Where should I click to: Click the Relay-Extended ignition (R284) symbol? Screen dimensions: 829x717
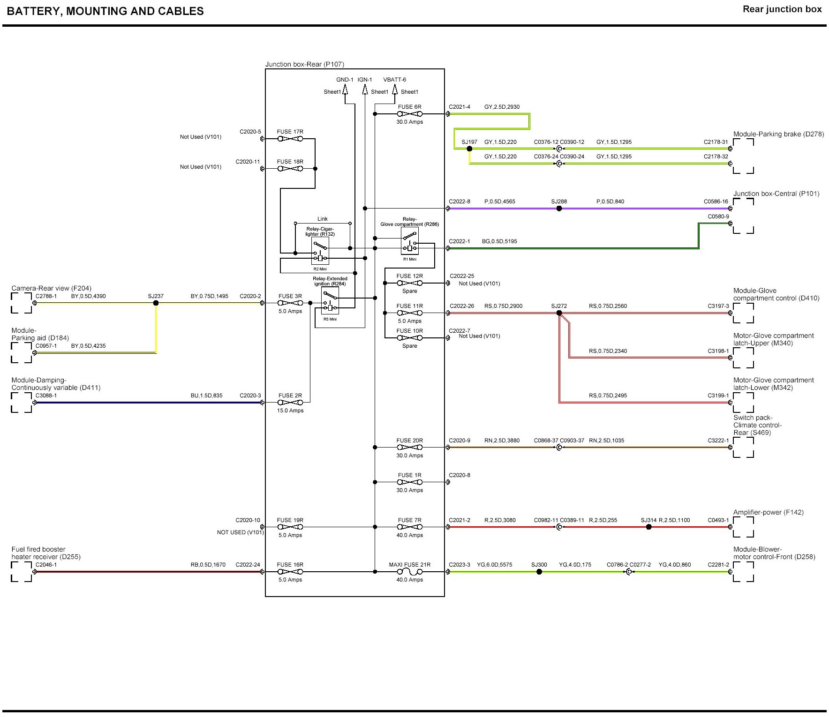[330, 301]
